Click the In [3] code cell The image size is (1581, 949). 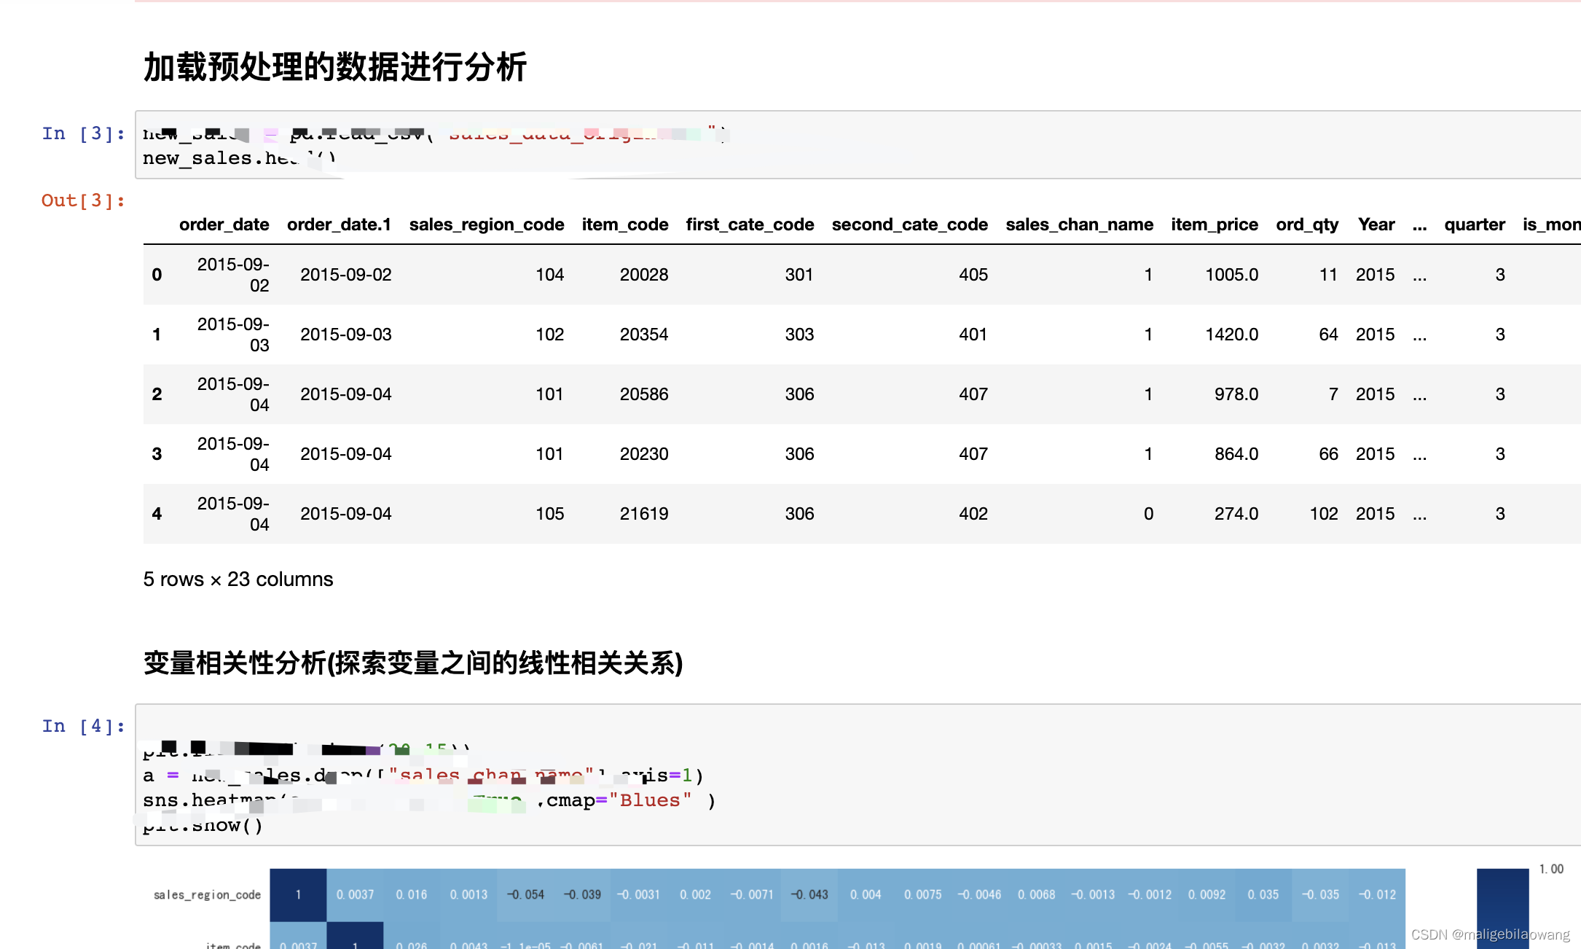858,145
